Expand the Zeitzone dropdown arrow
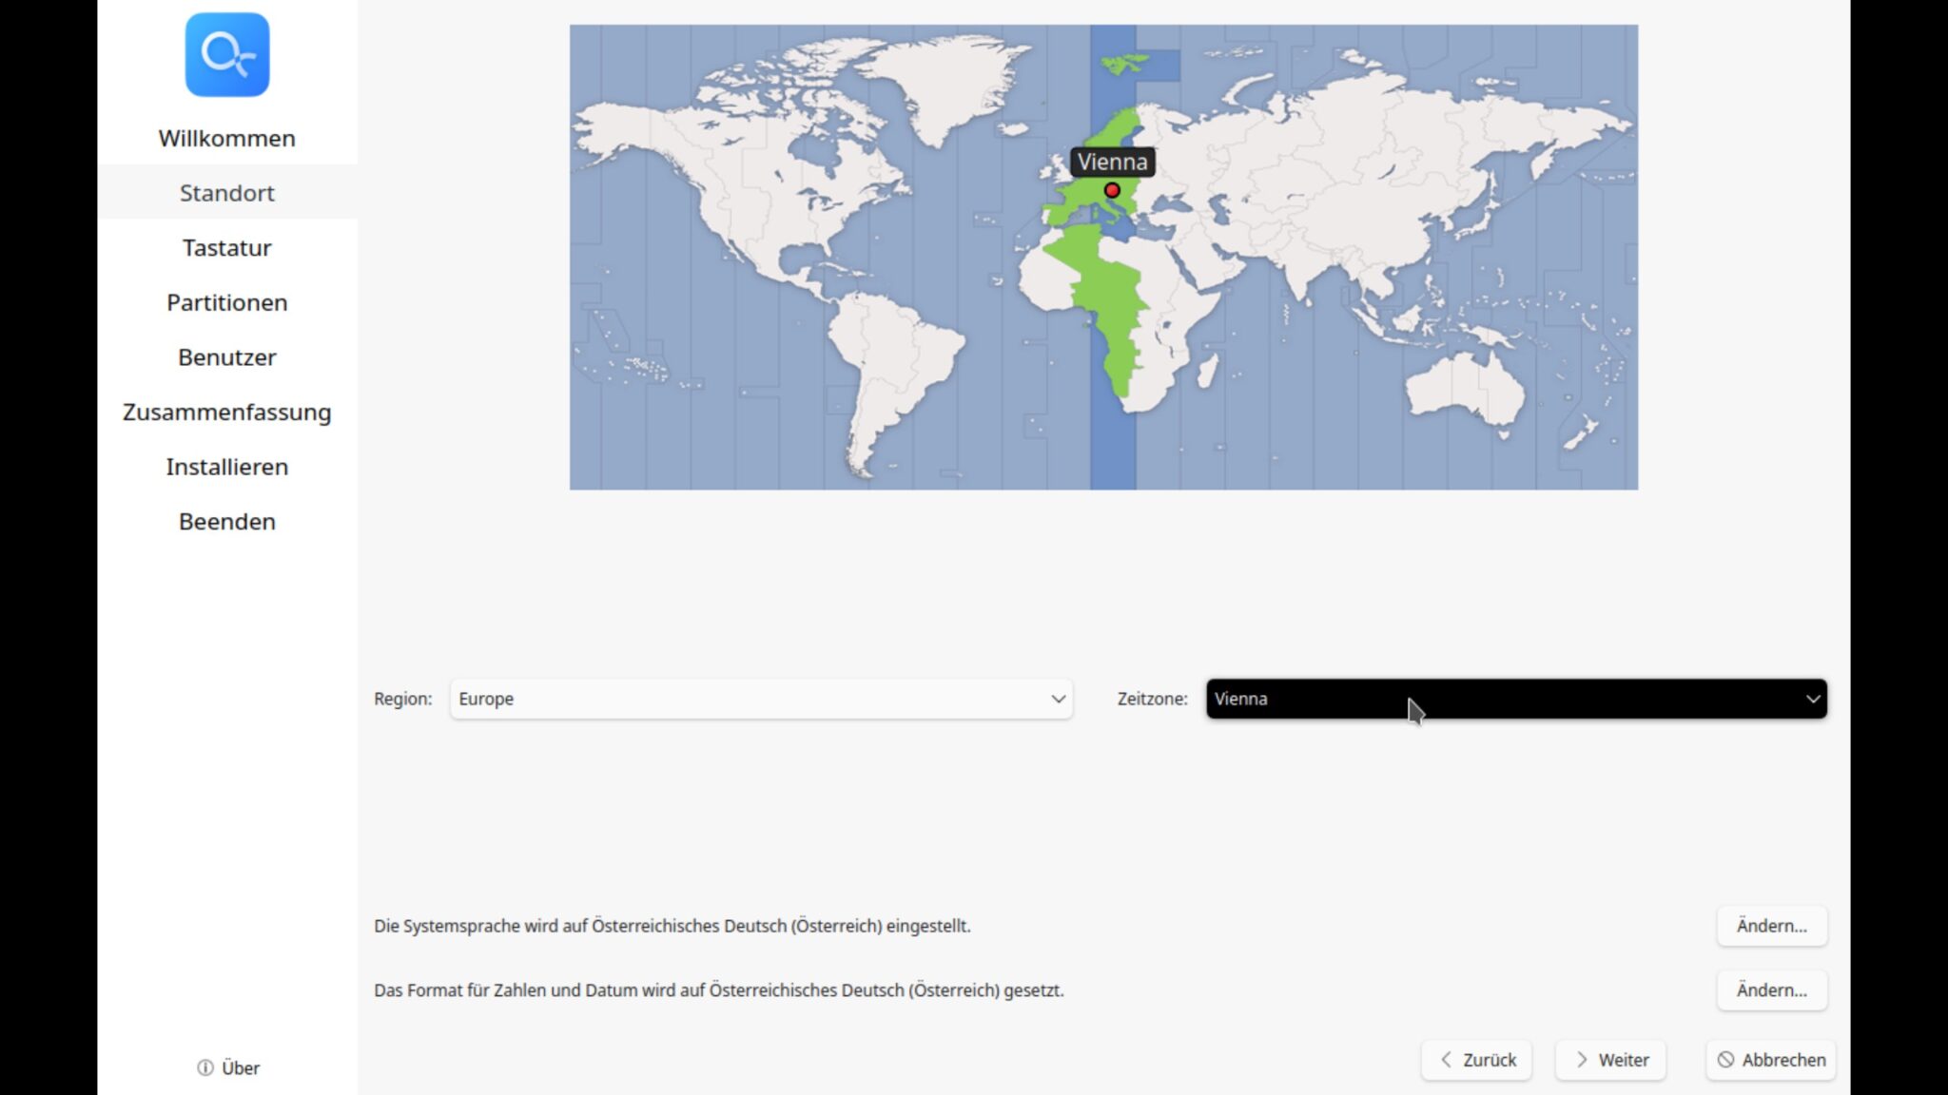 coord(1813,699)
